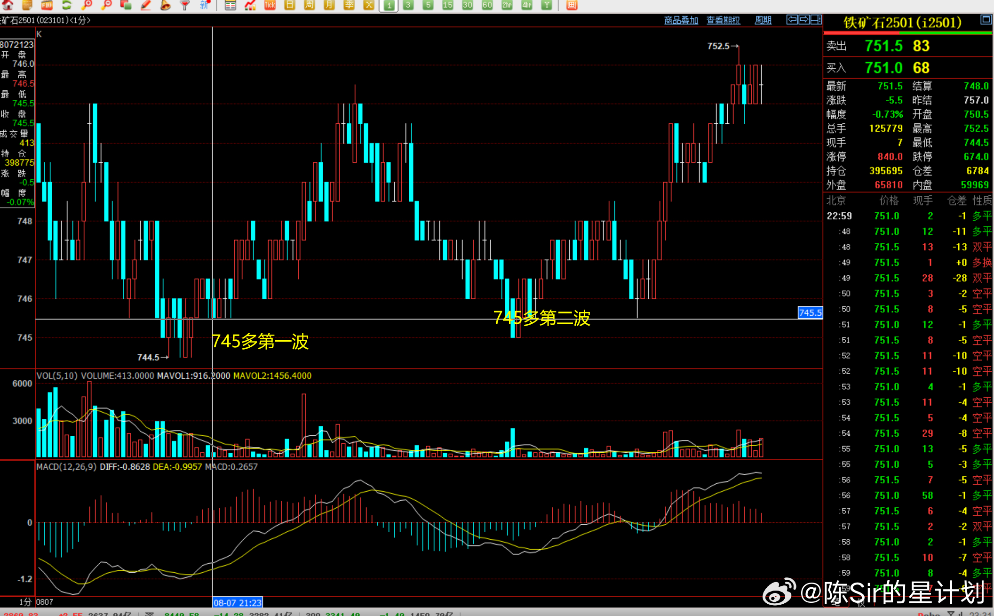The image size is (994, 616).
Task: Zoom out using the minus magnifier icon
Action: click(x=106, y=5)
